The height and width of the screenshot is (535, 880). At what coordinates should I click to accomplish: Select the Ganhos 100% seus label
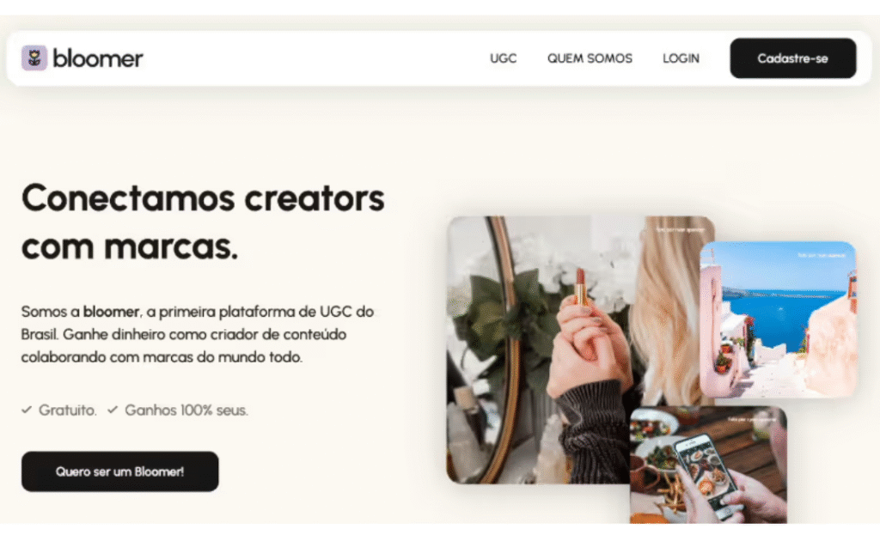coord(186,410)
